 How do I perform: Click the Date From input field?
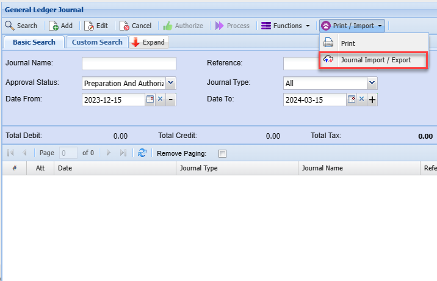114,100
